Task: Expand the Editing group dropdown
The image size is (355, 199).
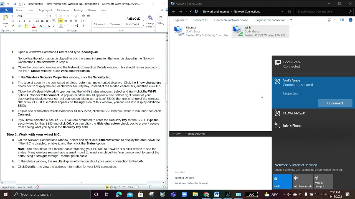Action: (160, 21)
